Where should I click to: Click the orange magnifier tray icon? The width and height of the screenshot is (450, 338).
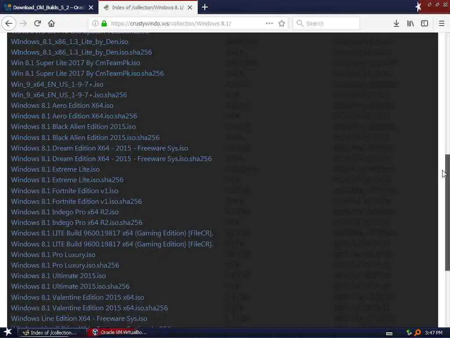coord(417,333)
